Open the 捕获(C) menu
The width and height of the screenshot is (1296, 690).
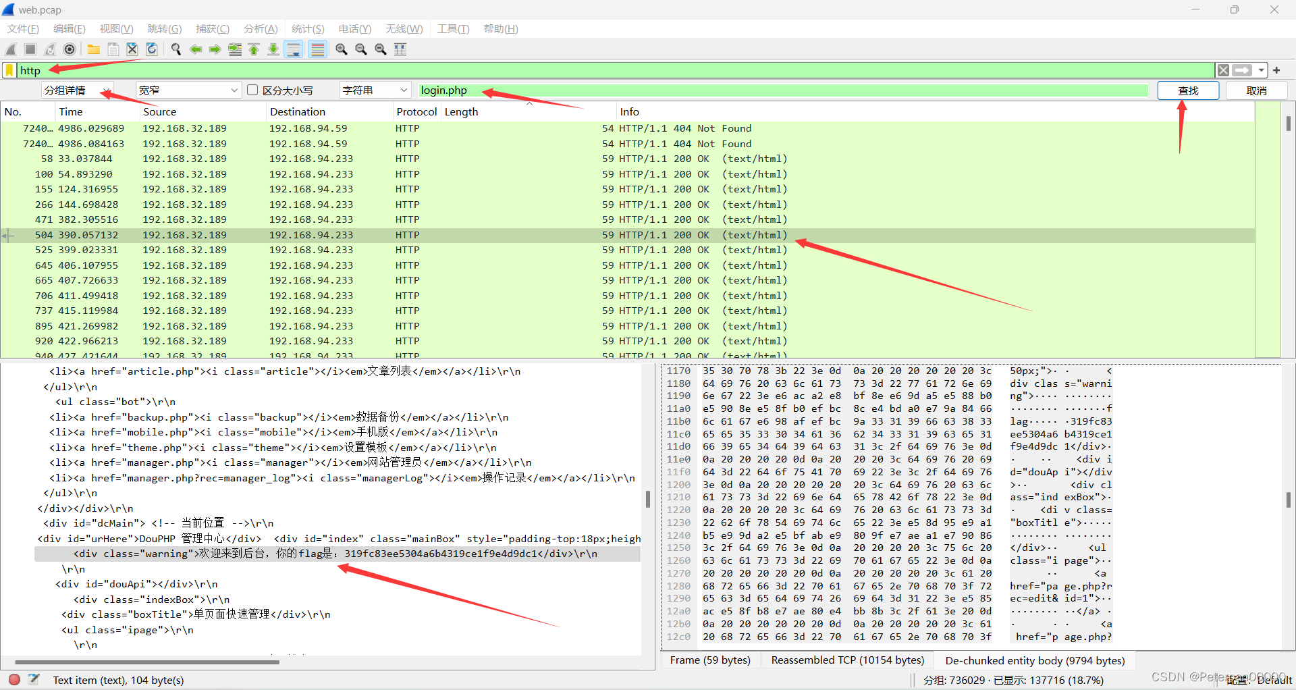tap(213, 29)
